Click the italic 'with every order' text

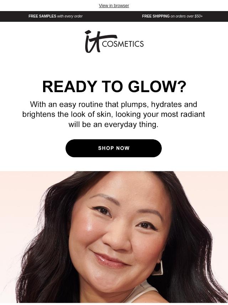click(x=70, y=16)
